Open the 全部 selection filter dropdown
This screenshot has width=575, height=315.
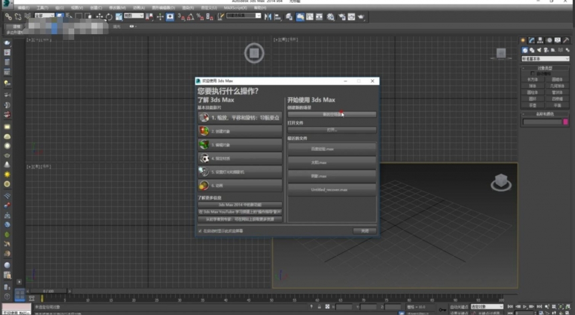pyautogui.click(x=44, y=16)
